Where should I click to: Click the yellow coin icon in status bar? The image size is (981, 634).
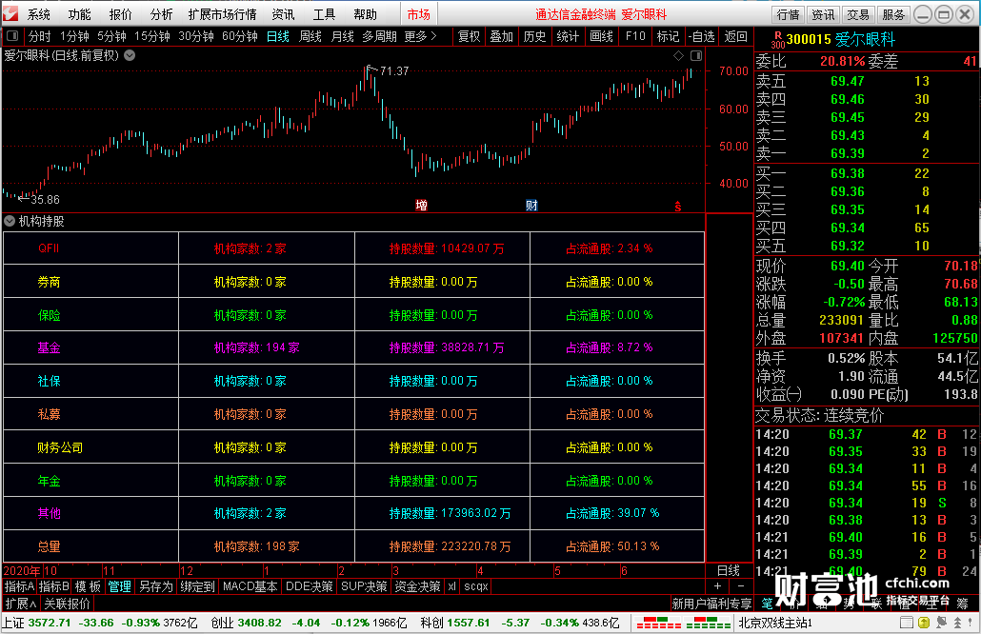924,623
